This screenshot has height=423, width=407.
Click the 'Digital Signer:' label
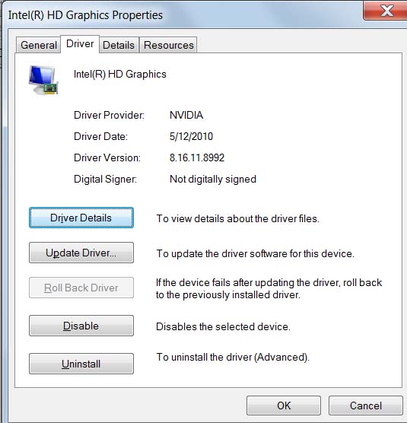pos(105,180)
